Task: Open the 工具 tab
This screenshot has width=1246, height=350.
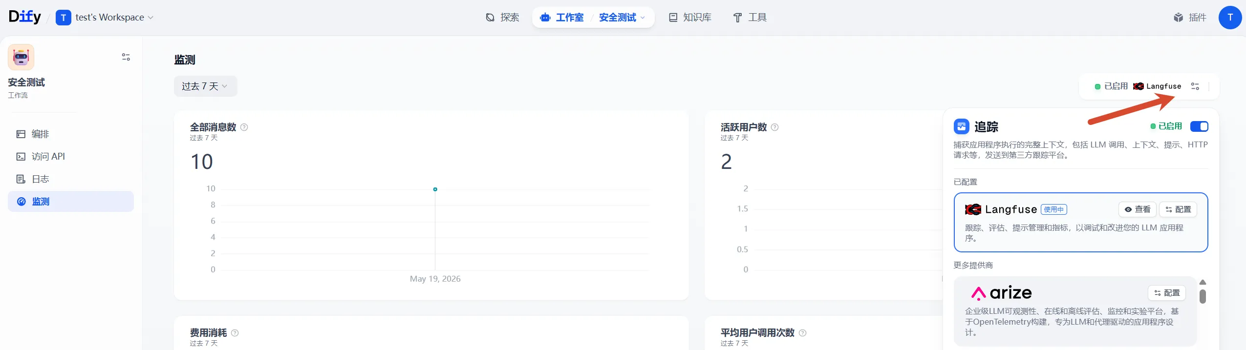Action: pyautogui.click(x=750, y=18)
